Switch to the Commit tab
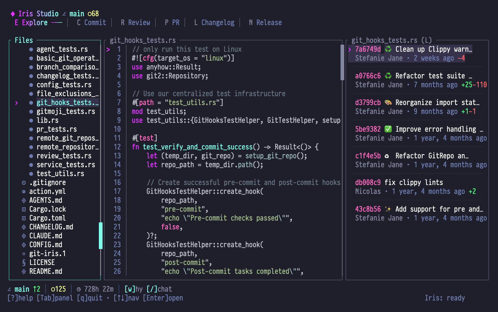 (x=92, y=23)
